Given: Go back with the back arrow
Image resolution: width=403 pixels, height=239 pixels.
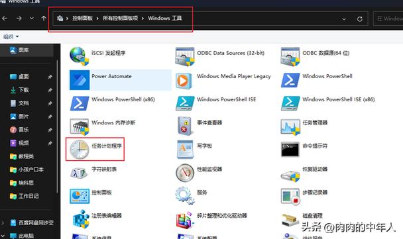Looking at the screenshot, I should pos(5,19).
